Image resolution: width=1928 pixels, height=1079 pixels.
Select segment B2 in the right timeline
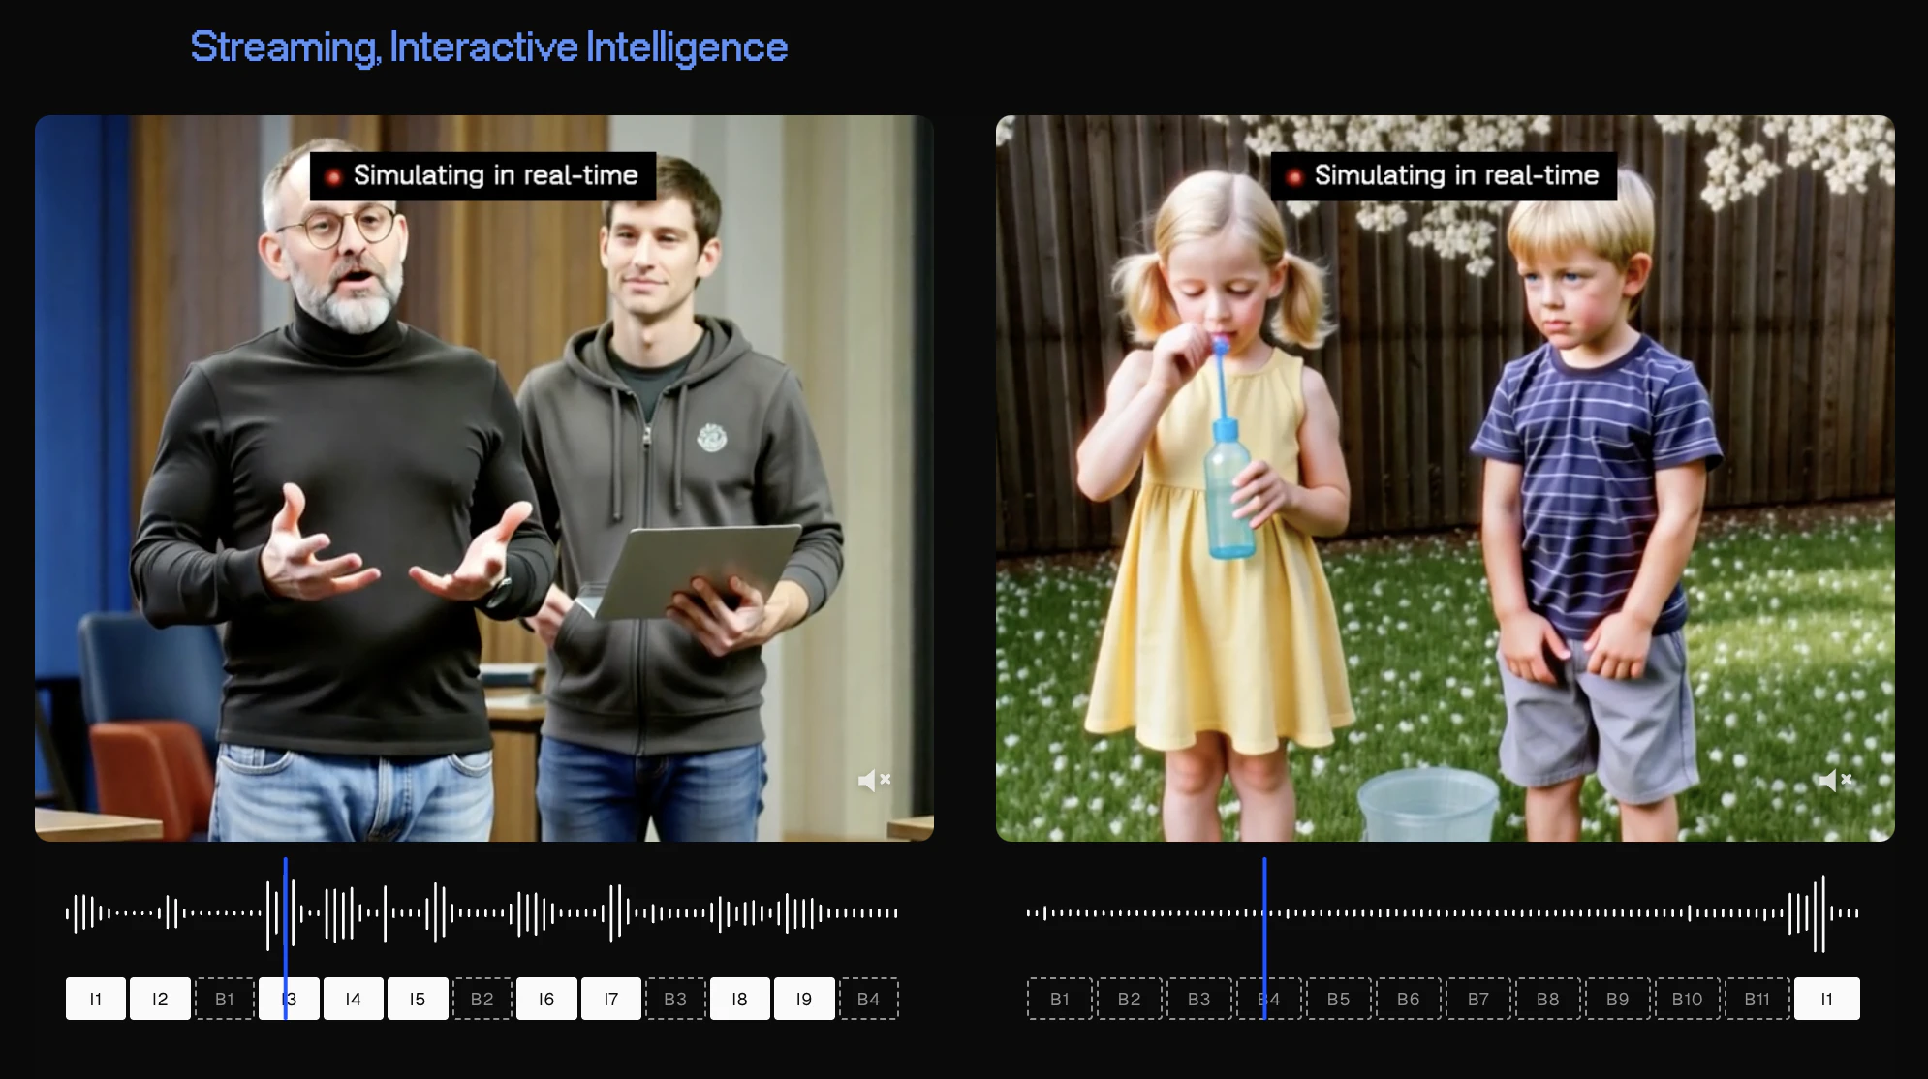pos(1130,999)
